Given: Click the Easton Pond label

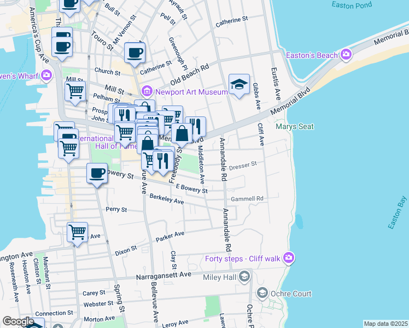Looking at the screenshot, I should pyautogui.click(x=352, y=5).
